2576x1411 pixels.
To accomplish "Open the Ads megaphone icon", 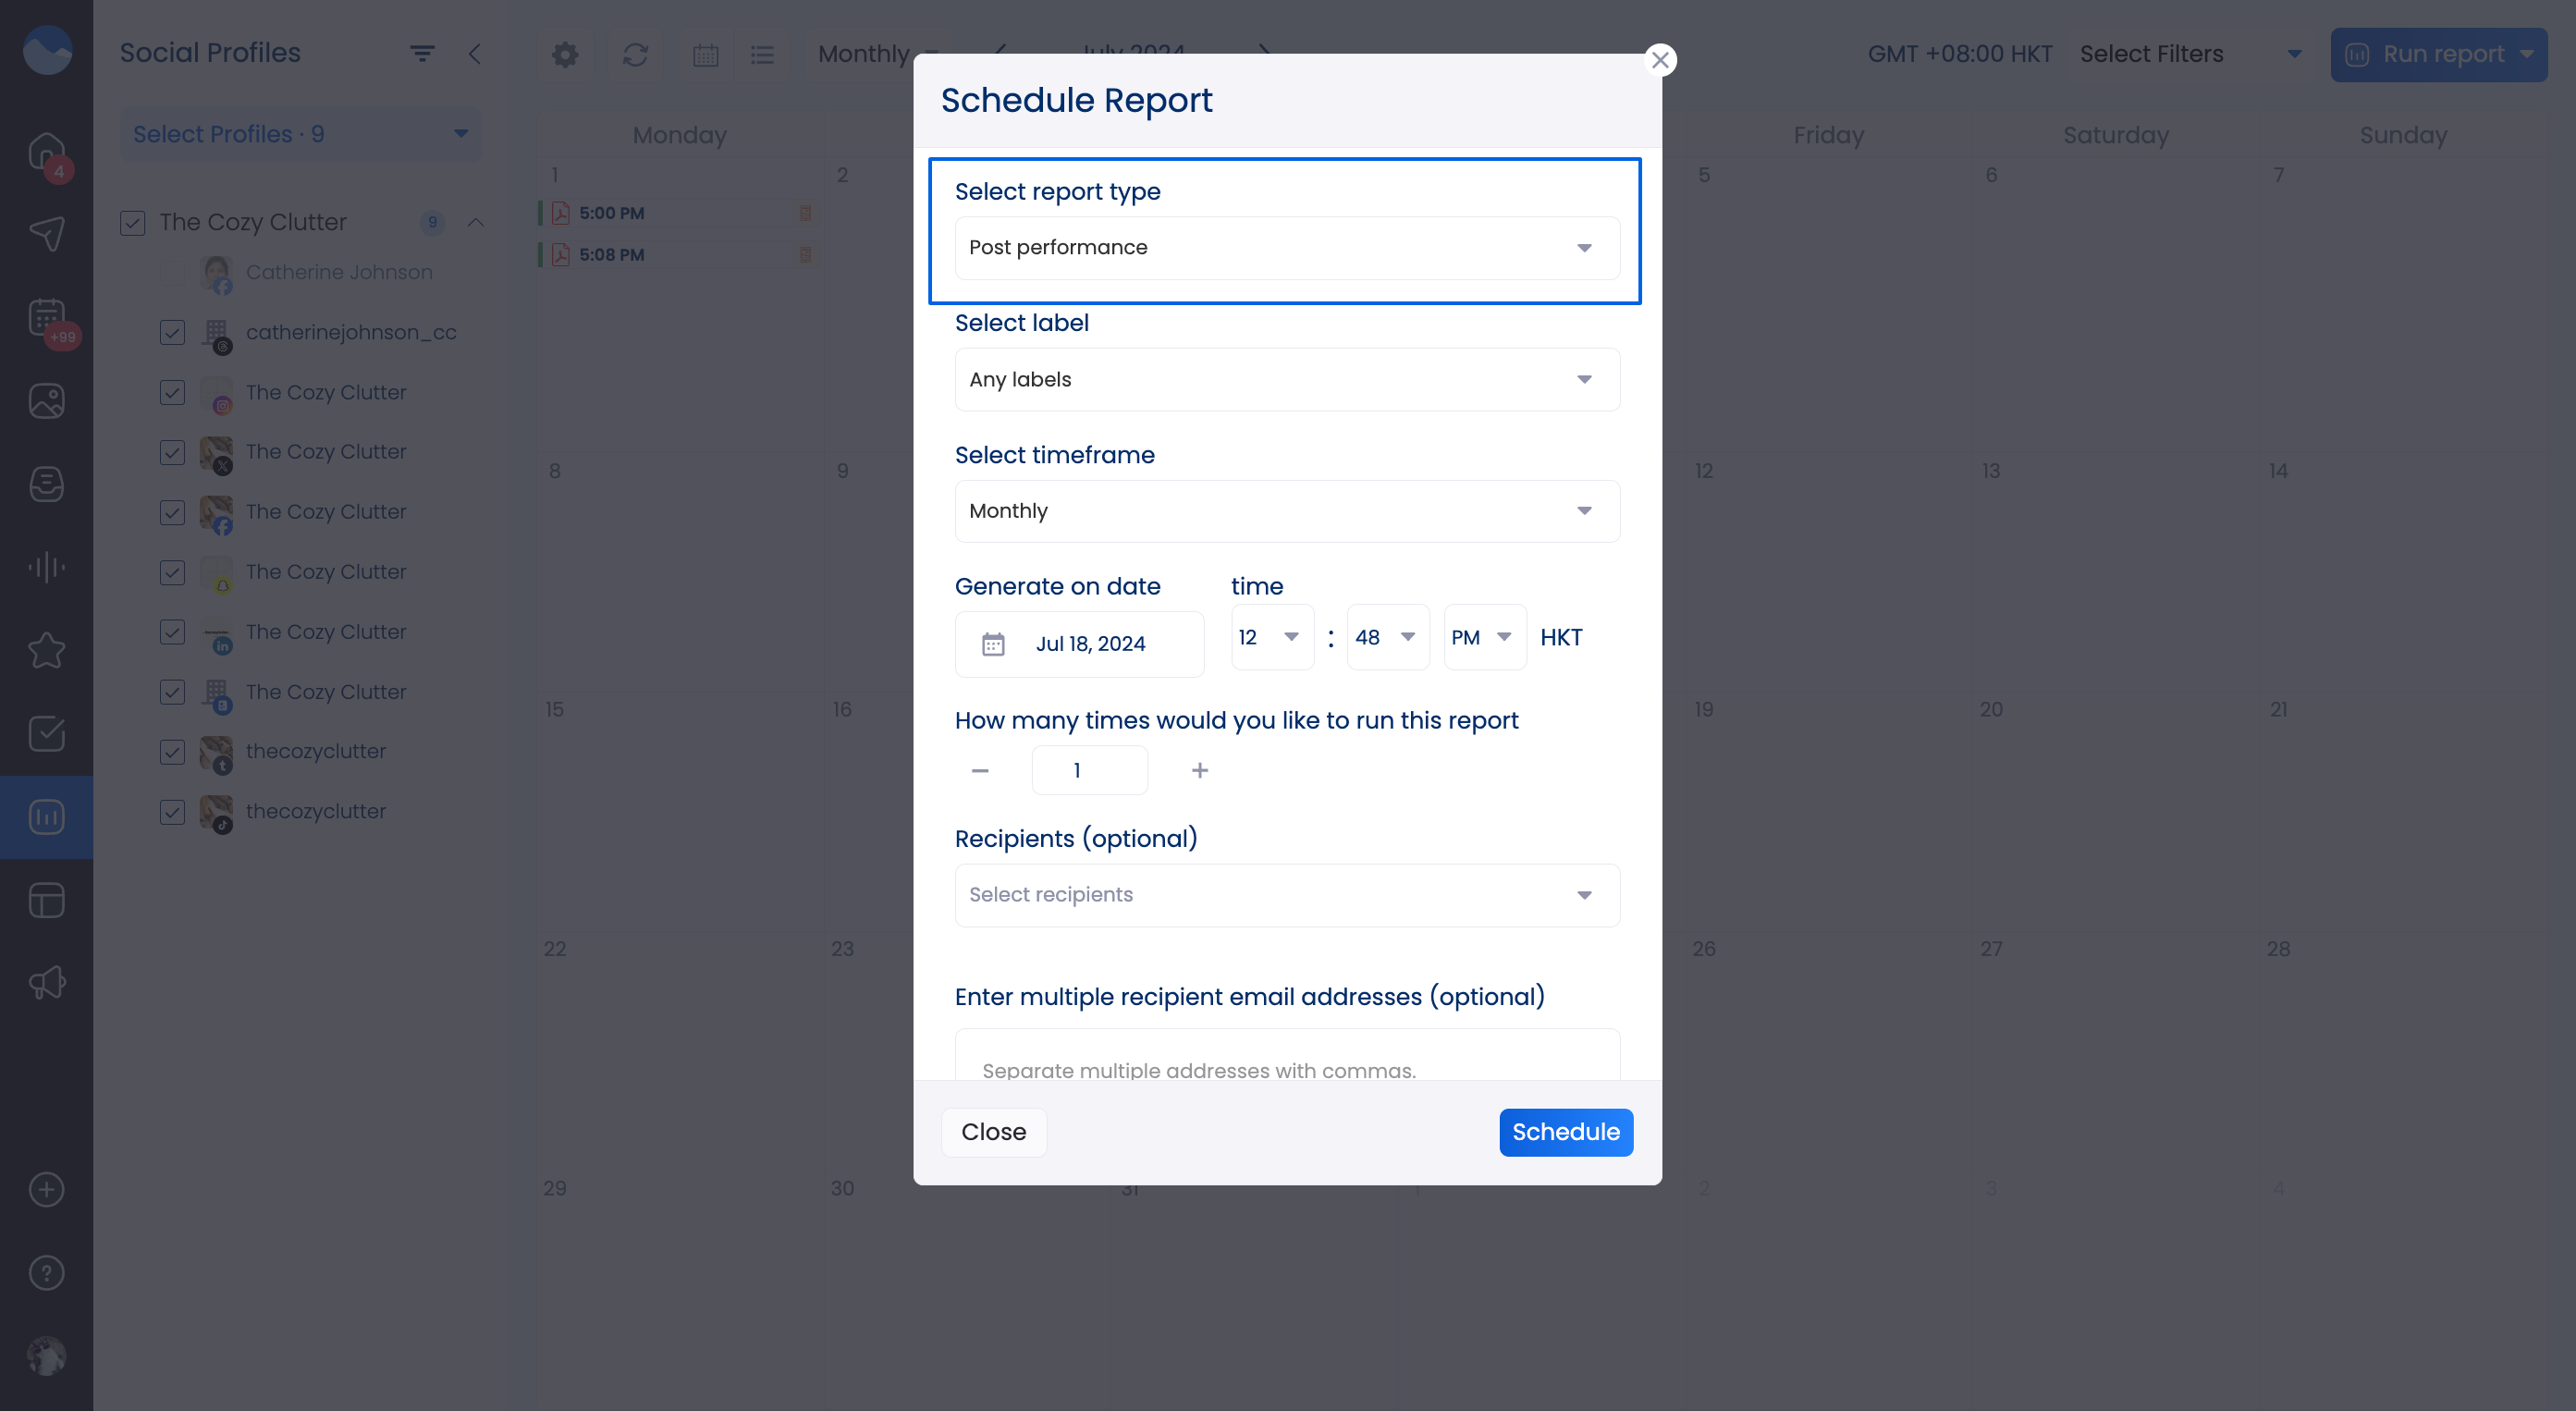I will 46,982.
